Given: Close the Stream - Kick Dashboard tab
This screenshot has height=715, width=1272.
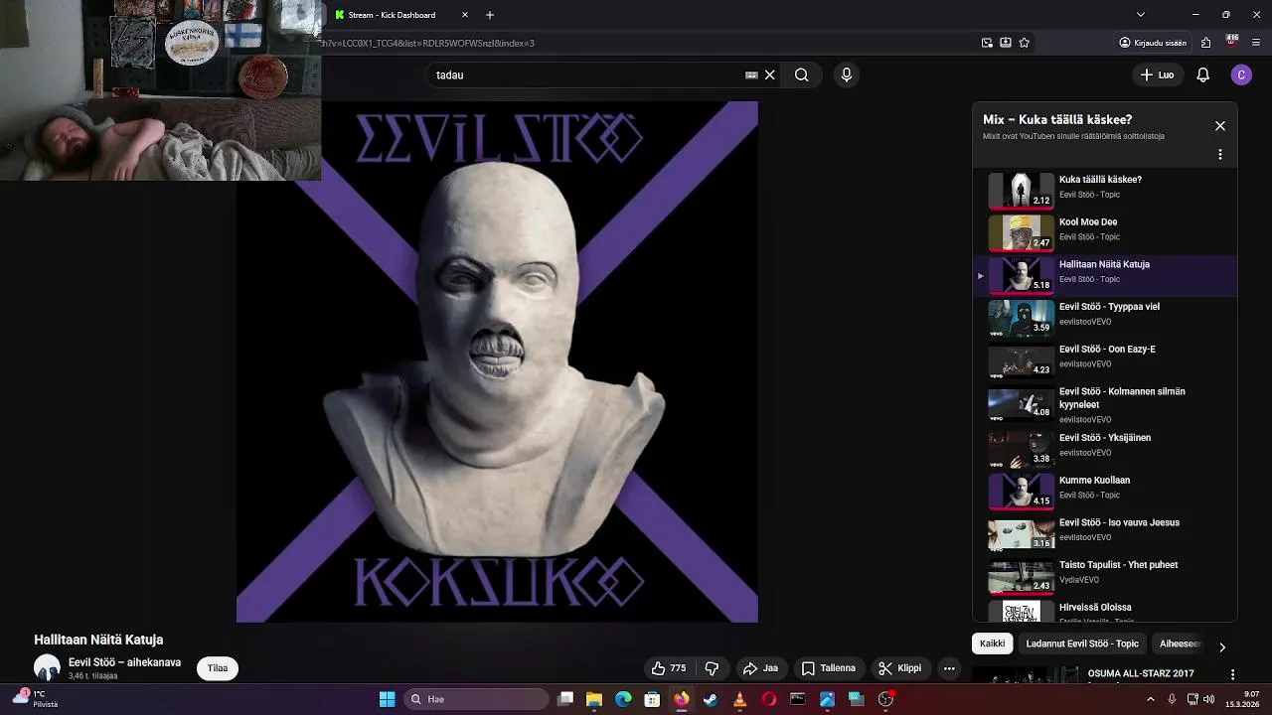Looking at the screenshot, I should pos(465,15).
